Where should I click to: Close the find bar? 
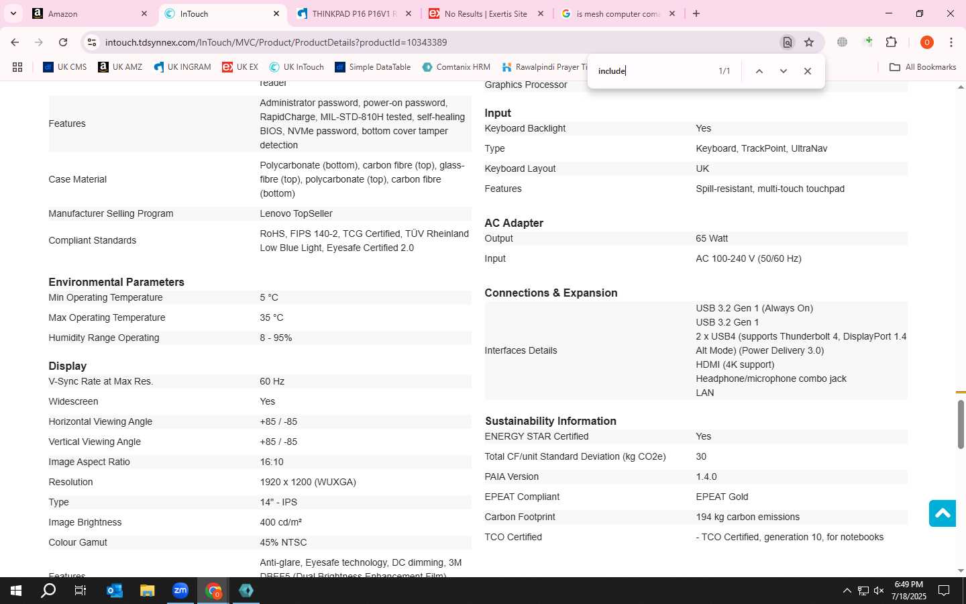point(808,71)
